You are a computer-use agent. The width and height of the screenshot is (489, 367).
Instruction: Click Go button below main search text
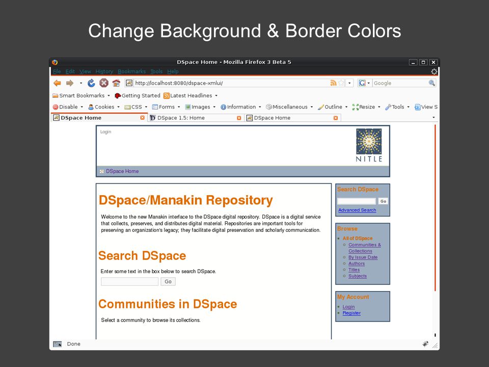pos(168,281)
